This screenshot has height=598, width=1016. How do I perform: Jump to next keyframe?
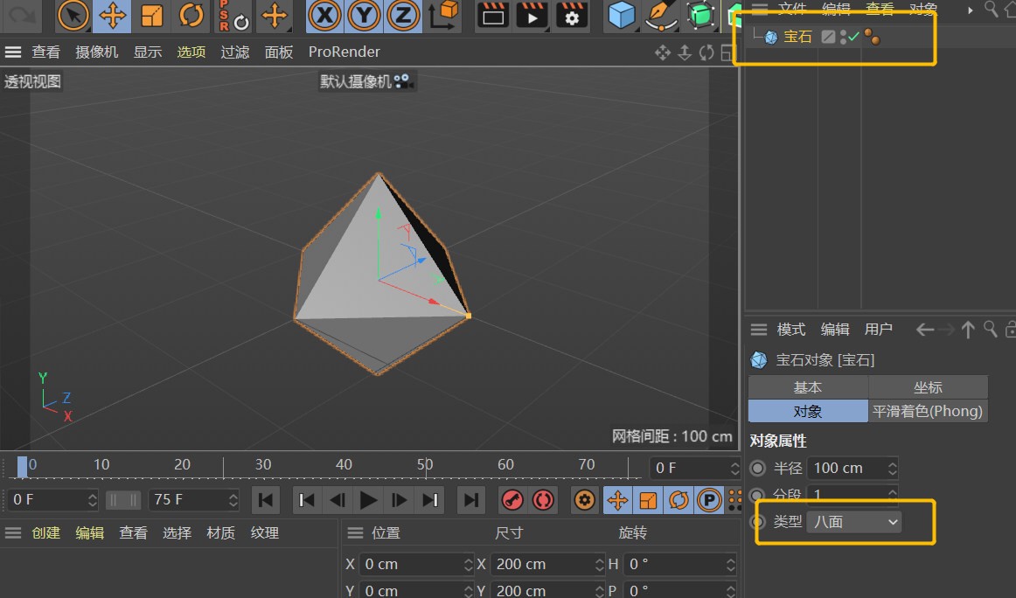[x=430, y=500]
